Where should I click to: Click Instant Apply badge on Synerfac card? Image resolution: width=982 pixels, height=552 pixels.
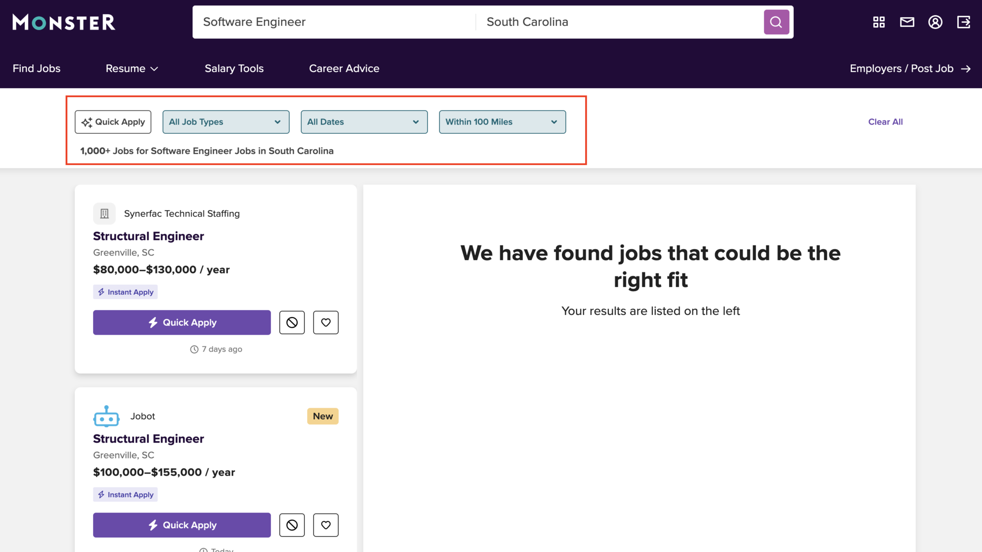[125, 292]
